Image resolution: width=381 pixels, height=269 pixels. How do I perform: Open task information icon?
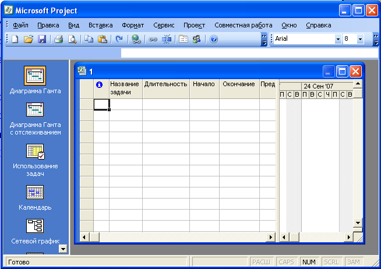pos(183,39)
